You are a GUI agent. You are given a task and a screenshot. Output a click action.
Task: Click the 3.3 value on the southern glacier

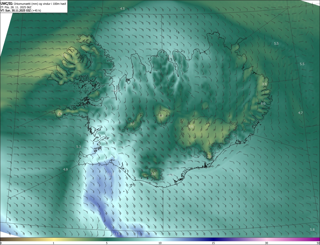pos(153,174)
